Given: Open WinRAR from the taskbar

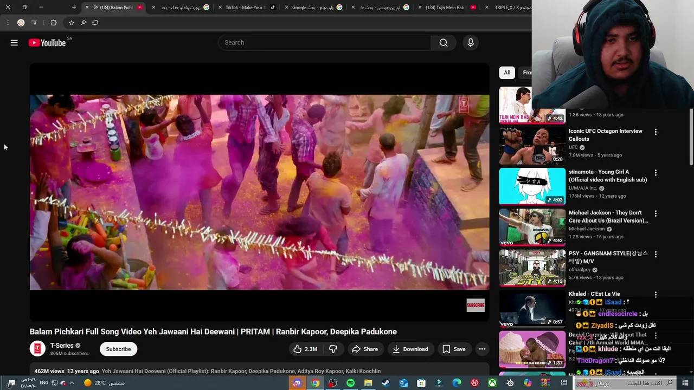Looking at the screenshot, I should pos(545,383).
